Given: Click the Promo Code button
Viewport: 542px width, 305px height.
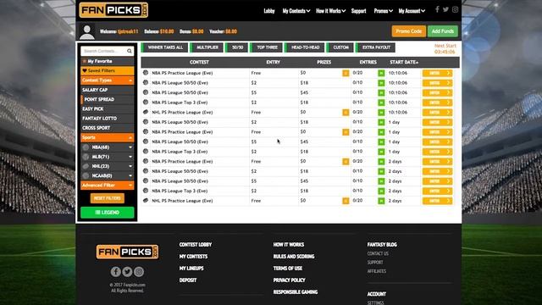Looking at the screenshot, I should click(x=408, y=31).
